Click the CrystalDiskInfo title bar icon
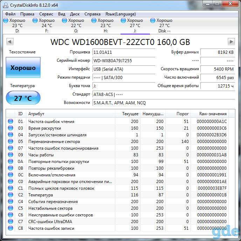The image size is (241, 241). pyautogui.click(x=6, y=5)
